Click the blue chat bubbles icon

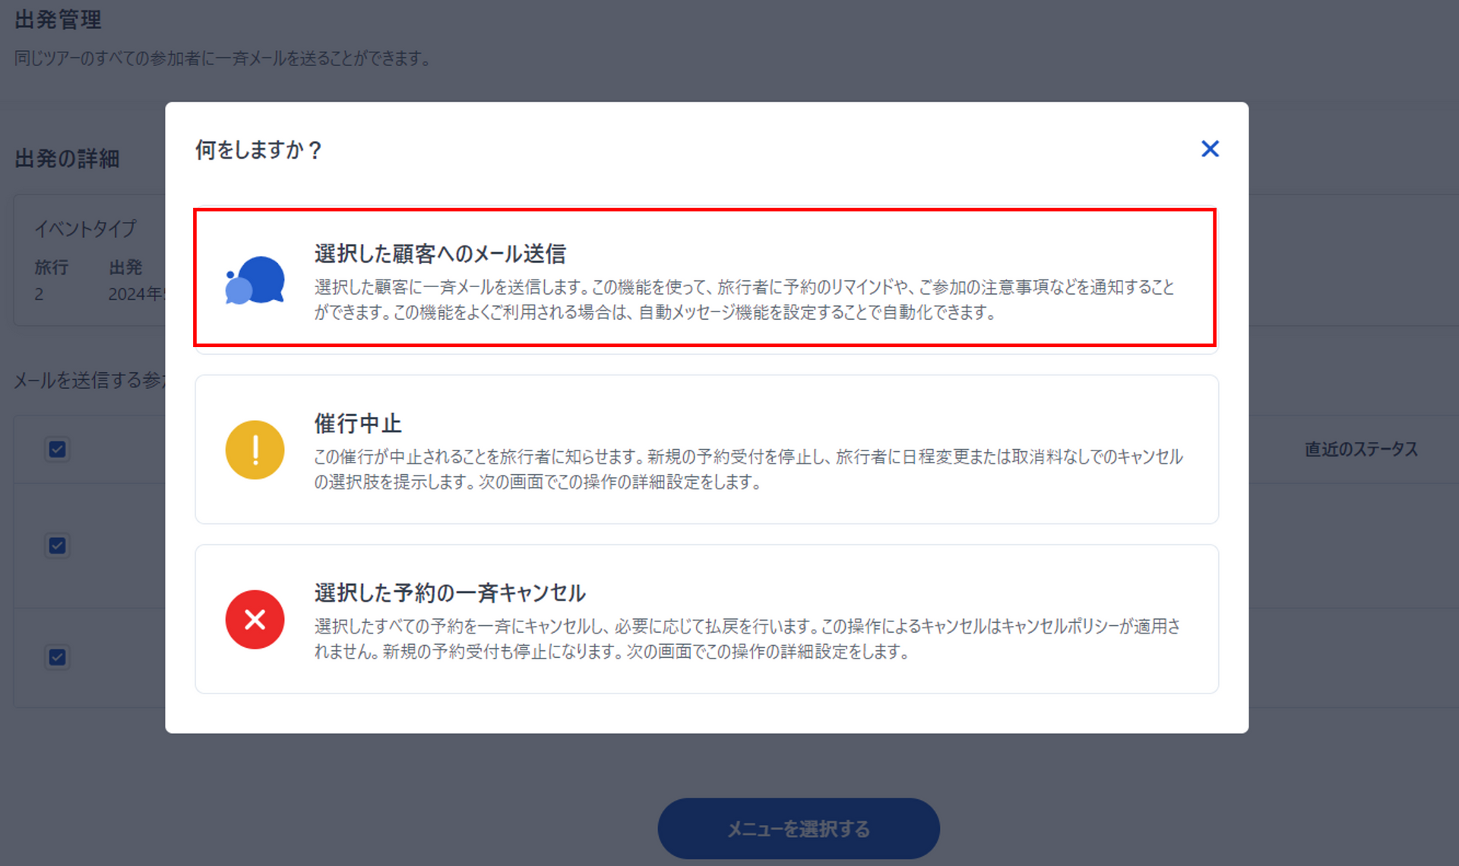coord(255,280)
